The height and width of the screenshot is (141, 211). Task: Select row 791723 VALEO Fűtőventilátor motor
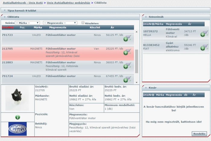[68, 40]
